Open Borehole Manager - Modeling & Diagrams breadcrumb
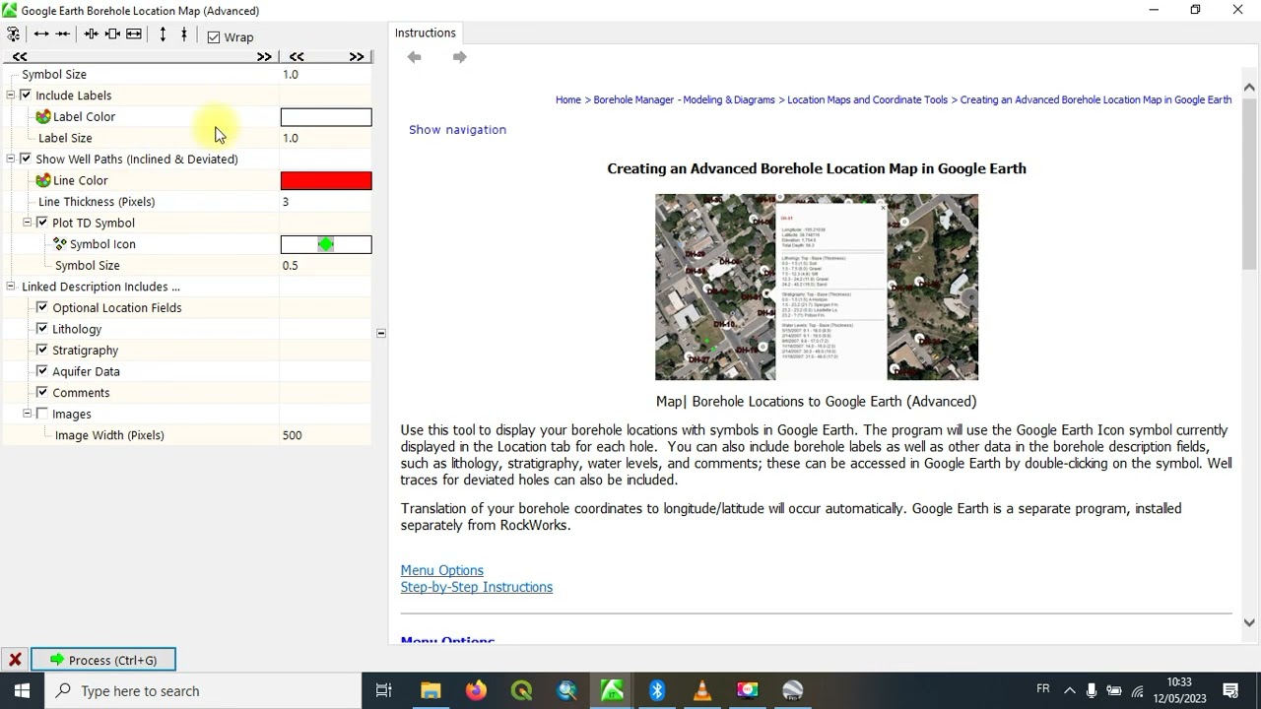Screen dimensions: 1261x709 [x=685, y=99]
